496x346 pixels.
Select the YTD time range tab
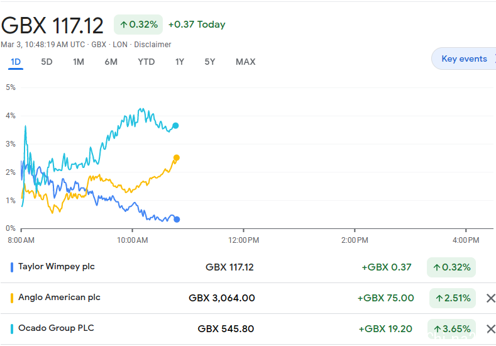pos(146,62)
